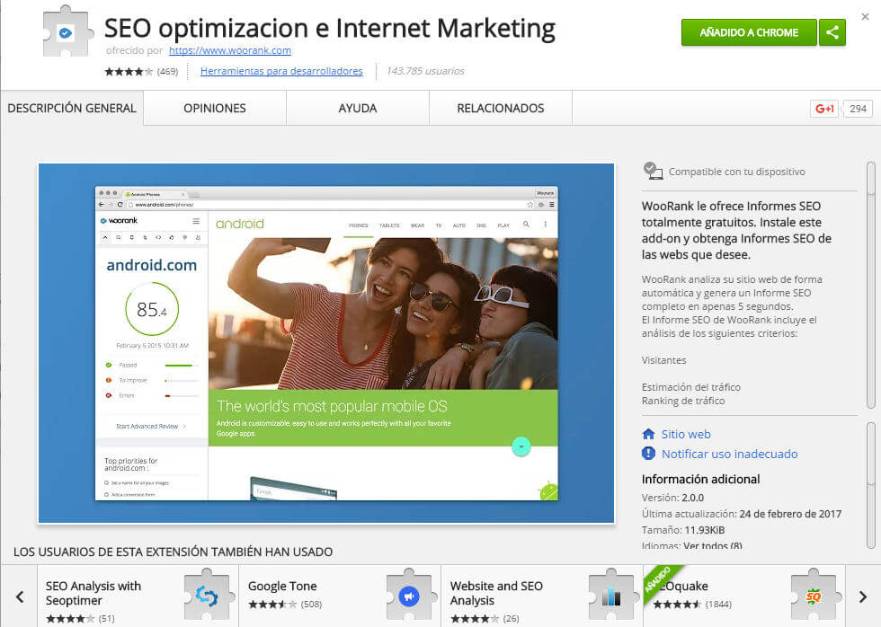The image size is (881, 627).
Task: Click the 294 G+1 count bubble
Action: pos(858,109)
